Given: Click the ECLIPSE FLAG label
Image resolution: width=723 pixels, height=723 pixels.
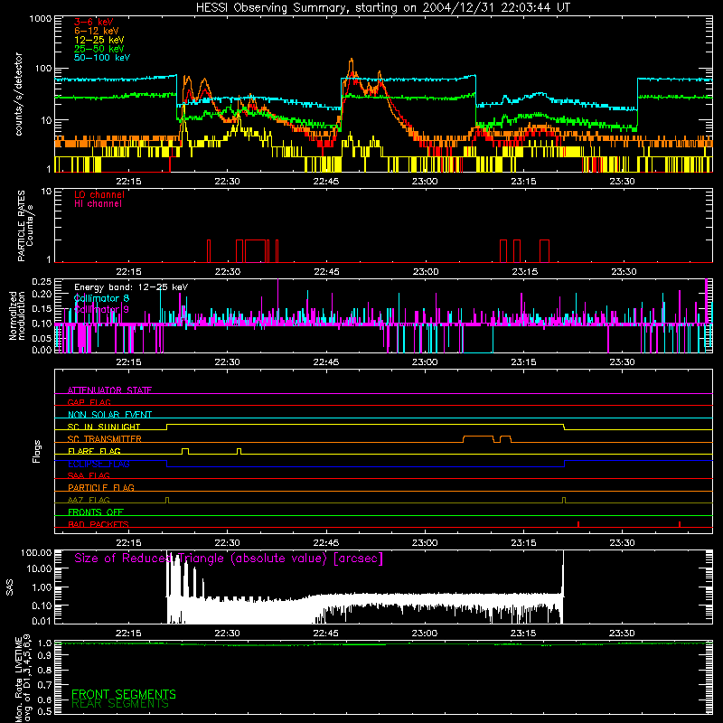Looking at the screenshot, I should click(x=99, y=464).
